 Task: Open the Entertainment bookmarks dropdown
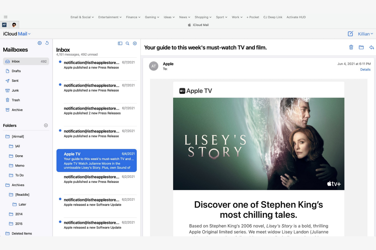point(109,17)
